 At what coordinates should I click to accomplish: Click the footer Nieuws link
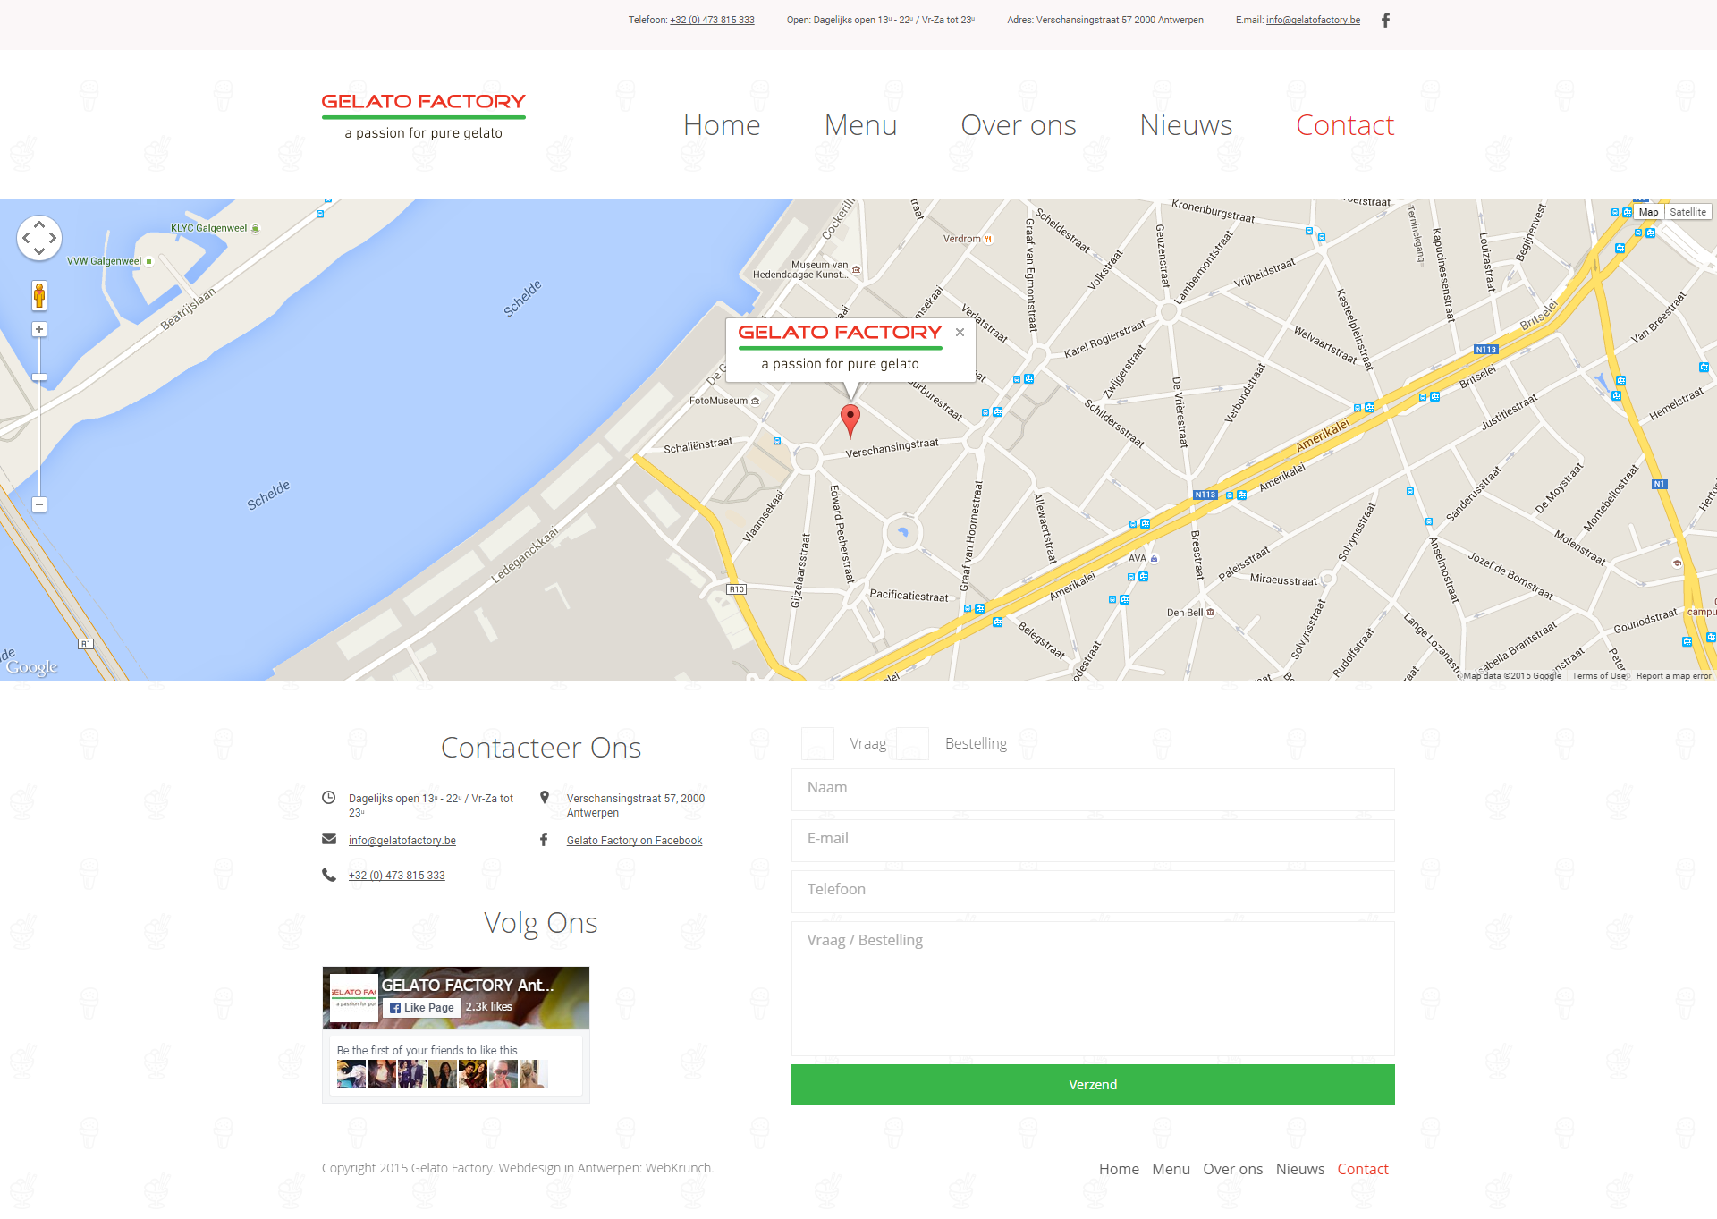(1299, 1169)
